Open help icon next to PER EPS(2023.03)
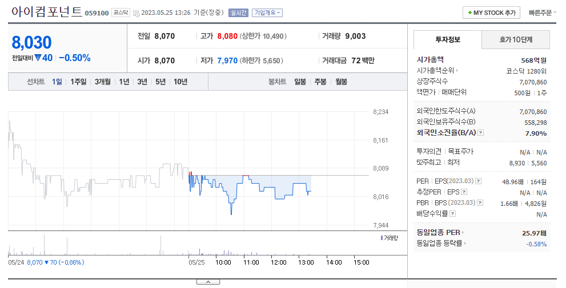 pos(478,181)
